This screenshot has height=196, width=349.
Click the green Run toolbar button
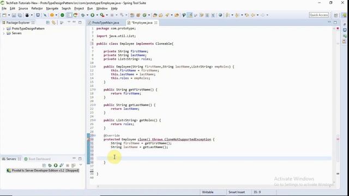[x=92, y=15]
